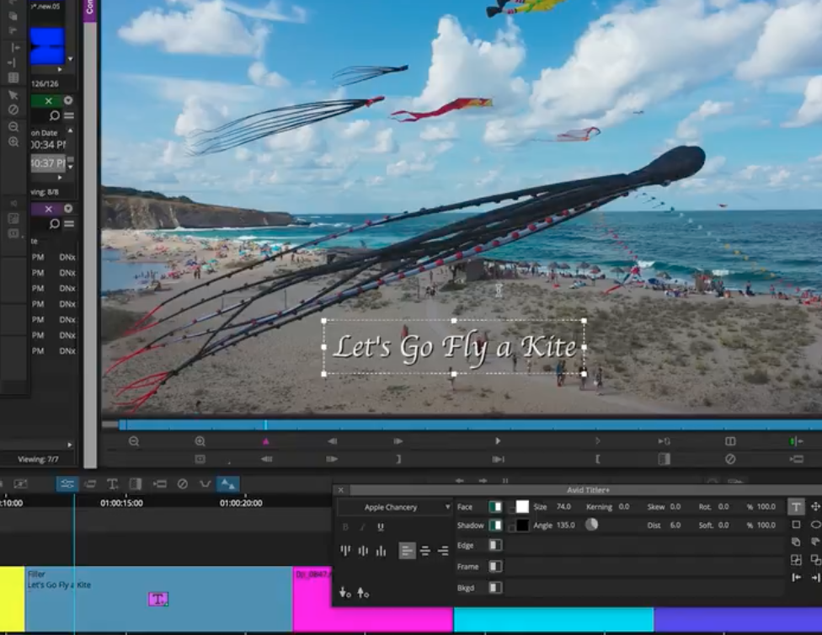Apply center text alignment in Titler+
The width and height of the screenshot is (822, 635).
tap(424, 551)
